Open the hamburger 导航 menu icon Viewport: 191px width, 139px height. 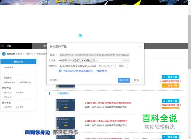3,46
